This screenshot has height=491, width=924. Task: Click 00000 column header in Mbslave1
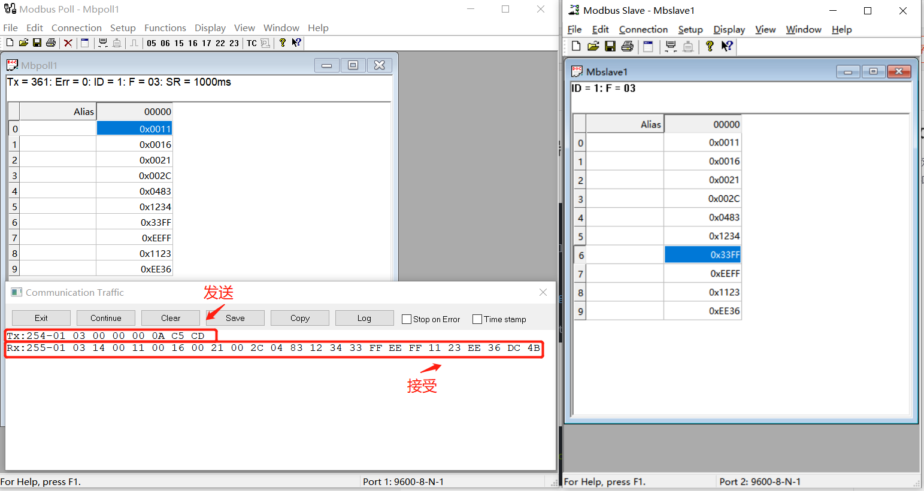(702, 124)
